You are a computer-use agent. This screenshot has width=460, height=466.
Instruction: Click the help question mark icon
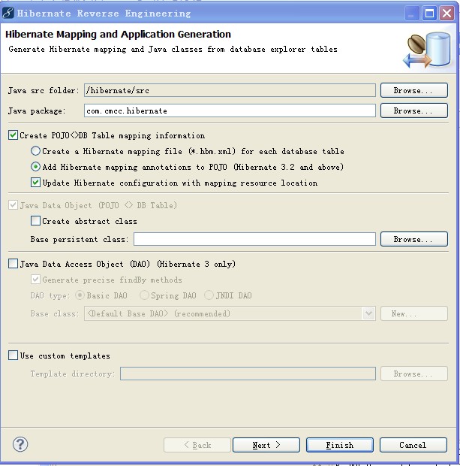20,444
